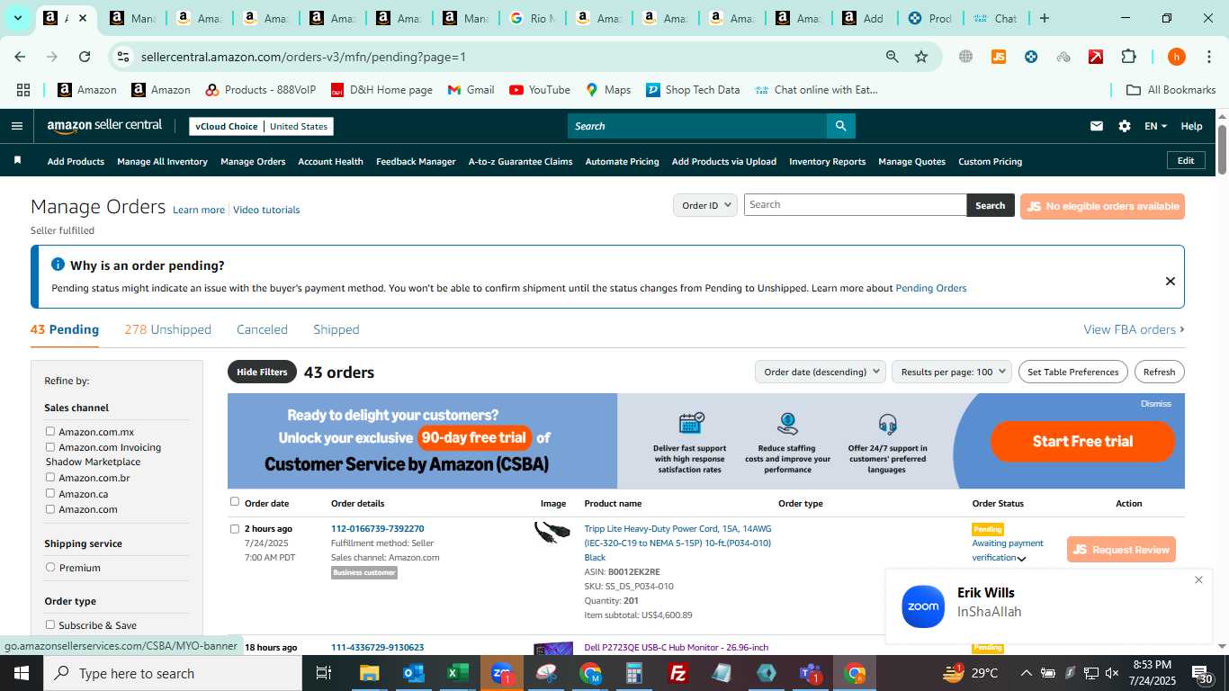Check the Amazon.com sales channel filter
The image size is (1229, 691).
50,508
